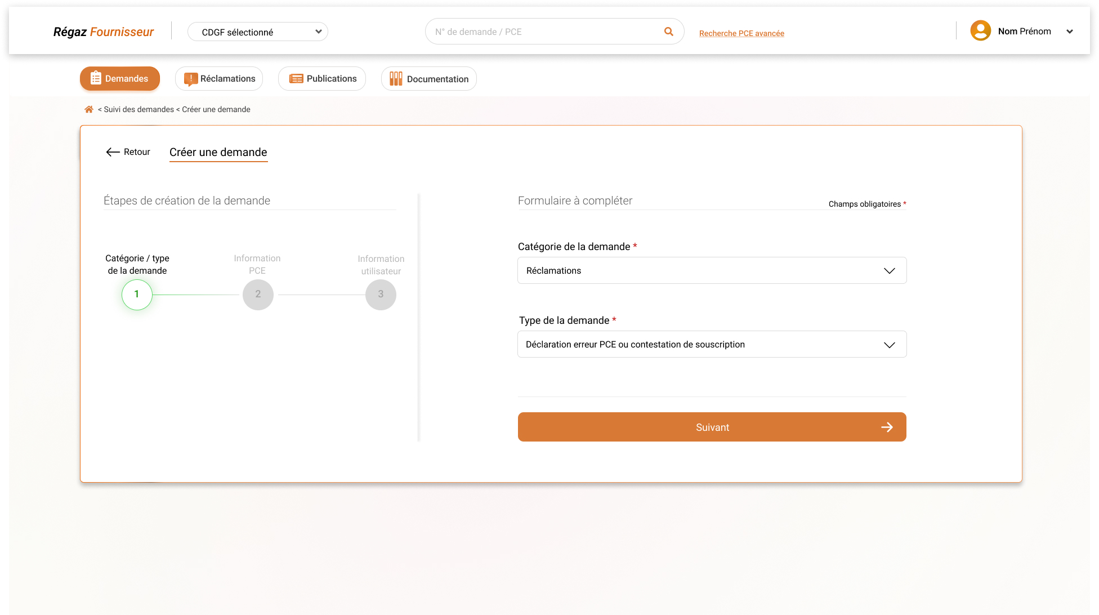Switch to the Réclamations tab
The image size is (1099, 615).
click(x=220, y=79)
